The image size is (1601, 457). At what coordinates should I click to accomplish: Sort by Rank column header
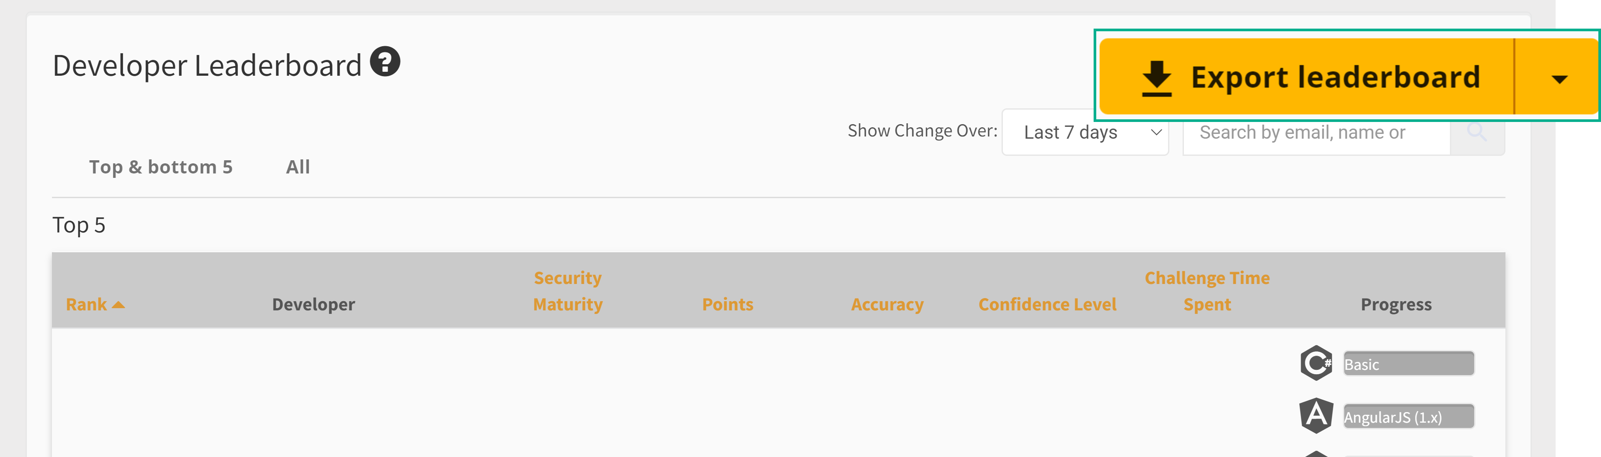[x=87, y=304]
